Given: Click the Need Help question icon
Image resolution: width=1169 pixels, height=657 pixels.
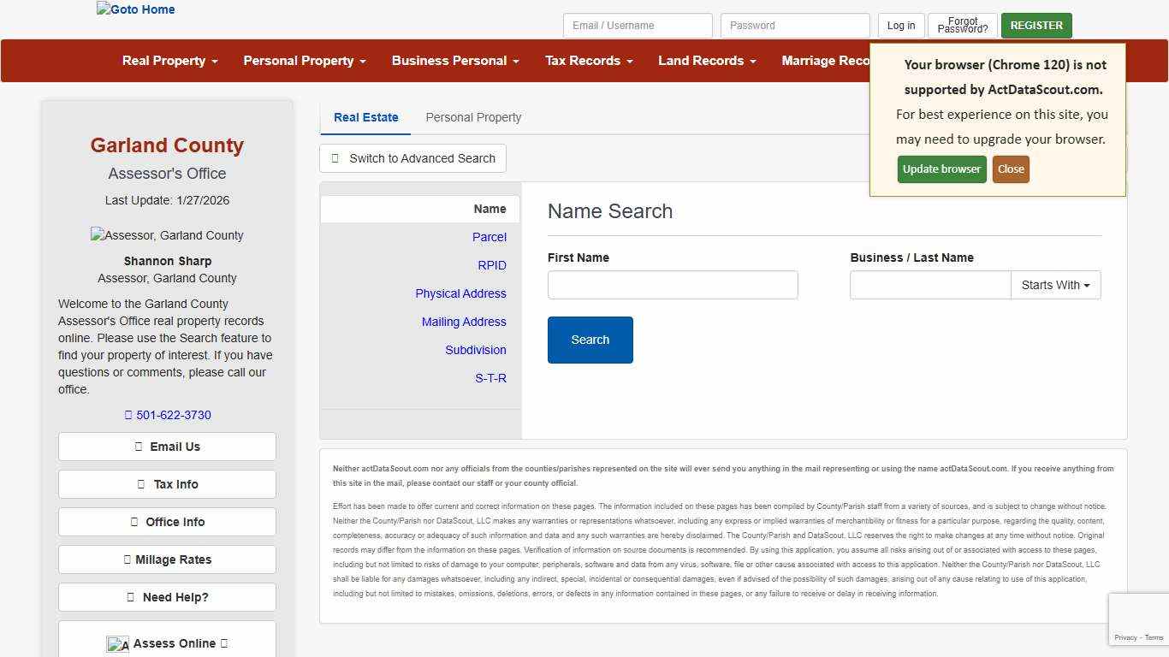Looking at the screenshot, I should pyautogui.click(x=129, y=597).
